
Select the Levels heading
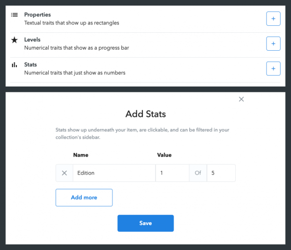(32, 39)
